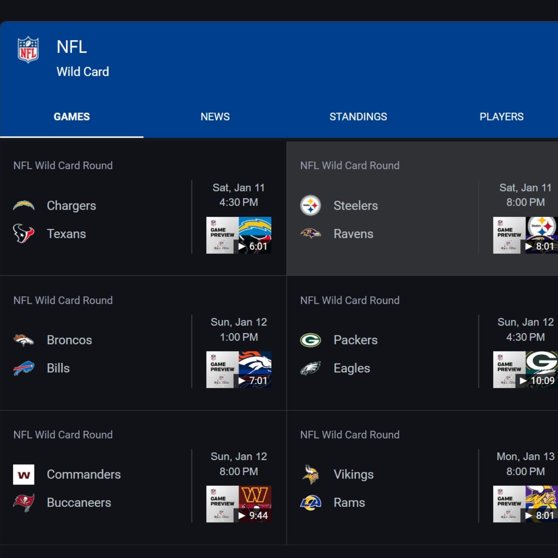Click the Steelers team logo
Image resolution: width=558 pixels, height=558 pixels.
point(310,205)
